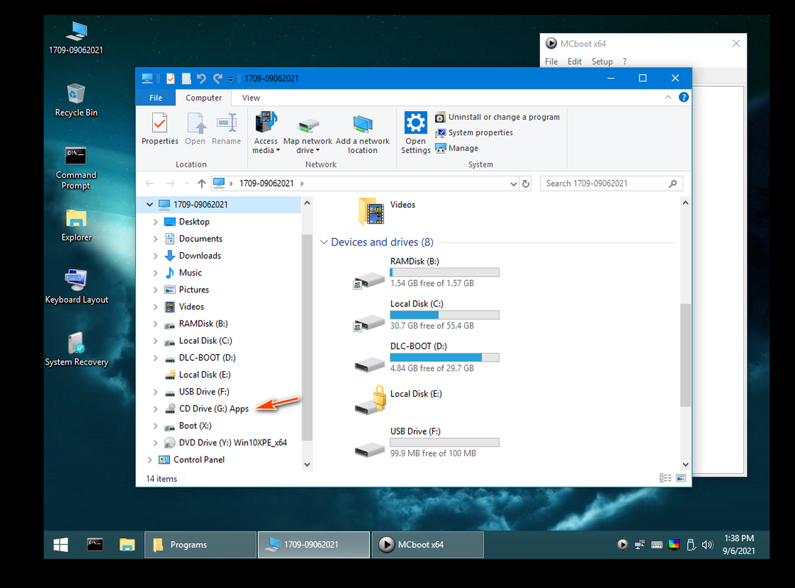Switch to Programs taskbar window

(200, 545)
